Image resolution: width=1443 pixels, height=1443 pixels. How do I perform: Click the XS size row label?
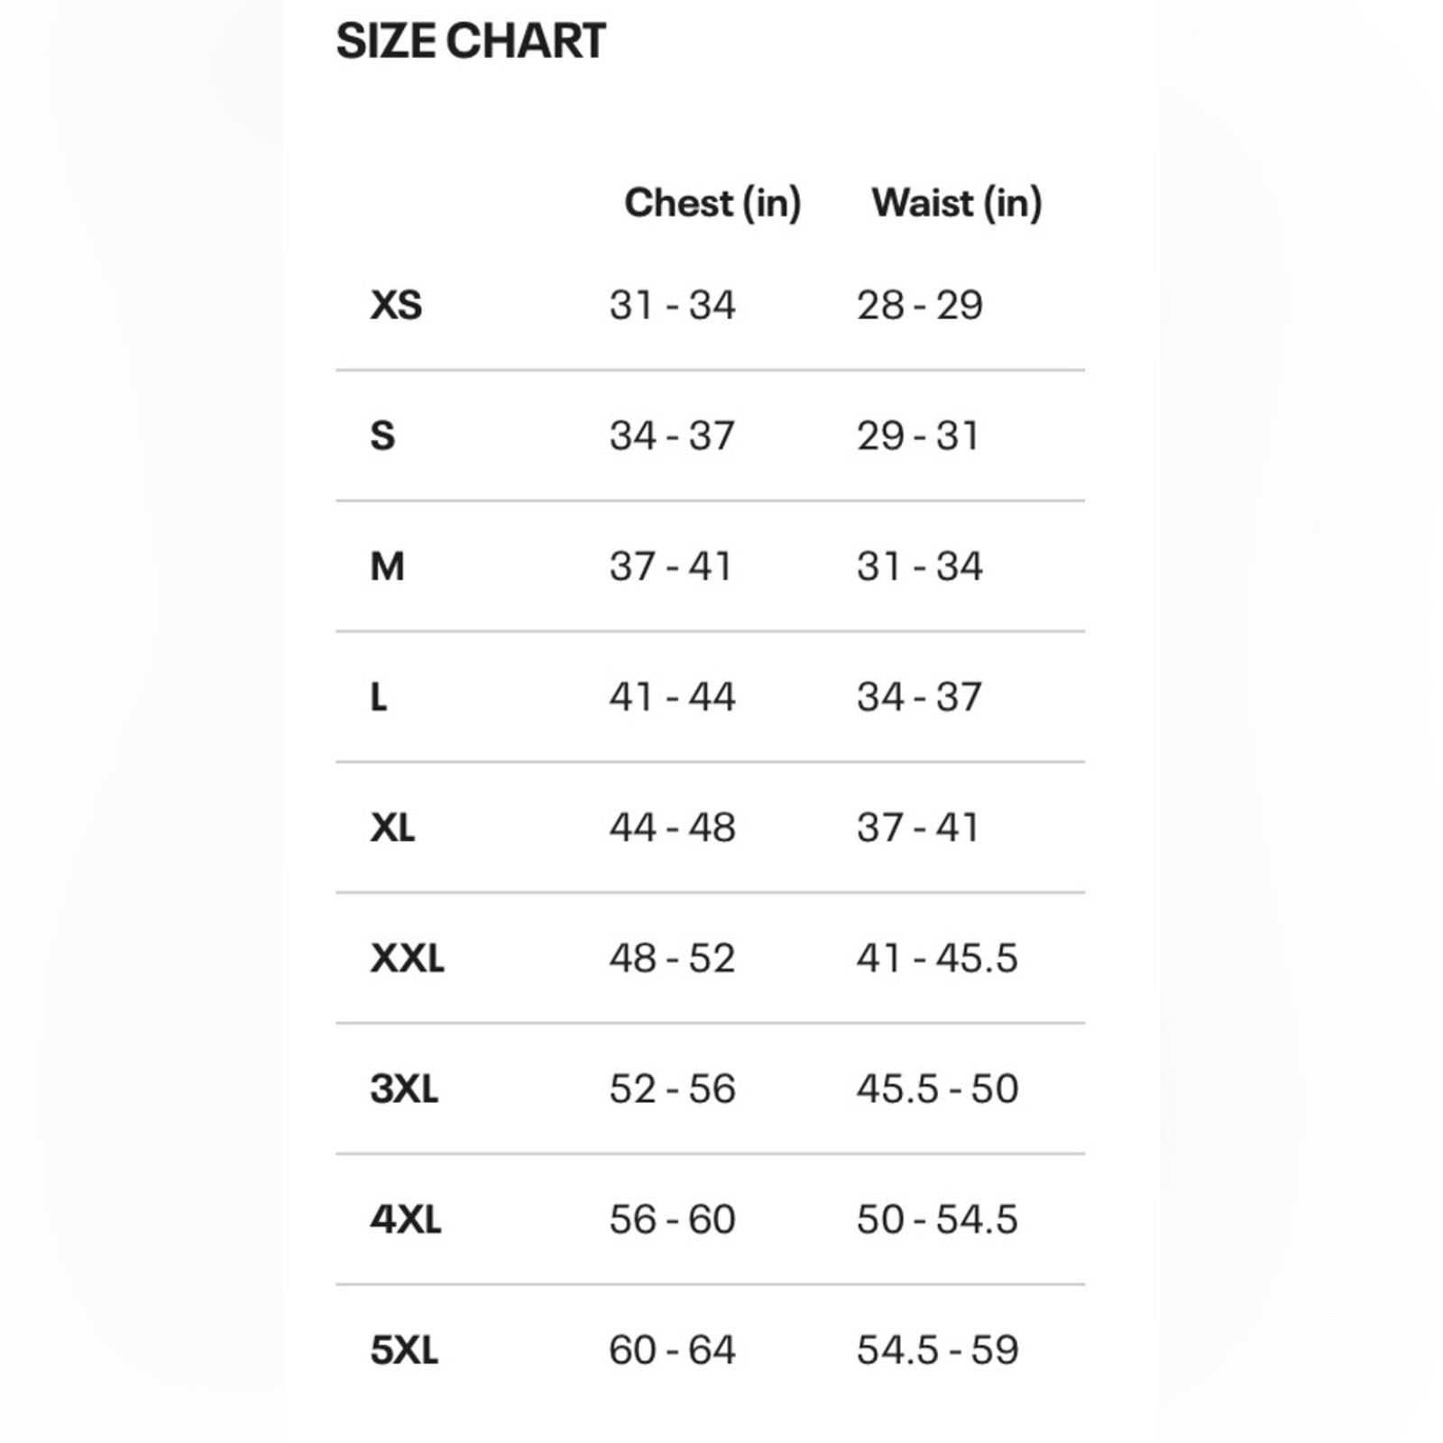tap(396, 305)
